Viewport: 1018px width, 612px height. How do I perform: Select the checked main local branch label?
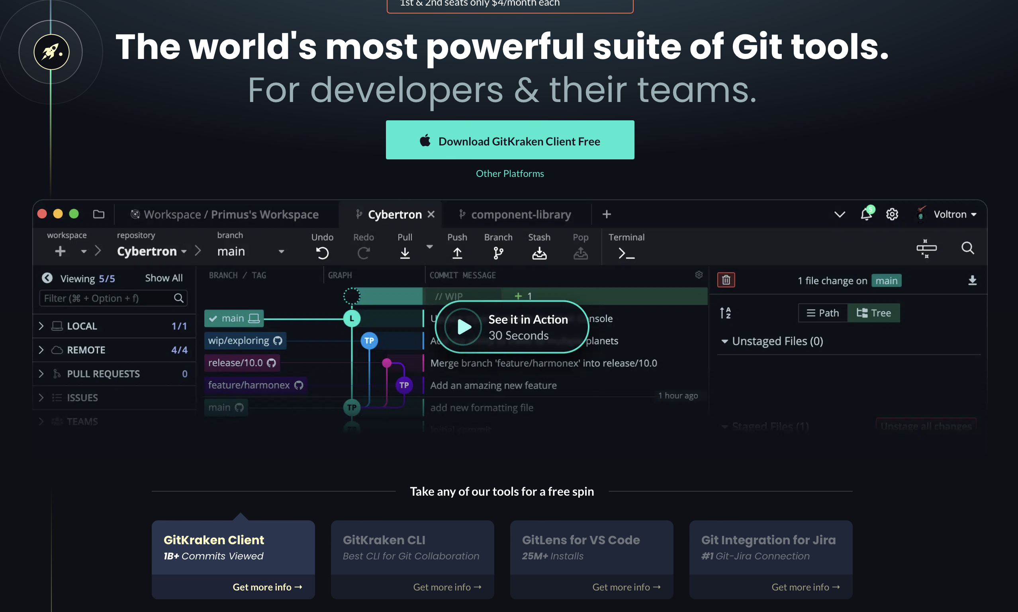click(x=234, y=318)
